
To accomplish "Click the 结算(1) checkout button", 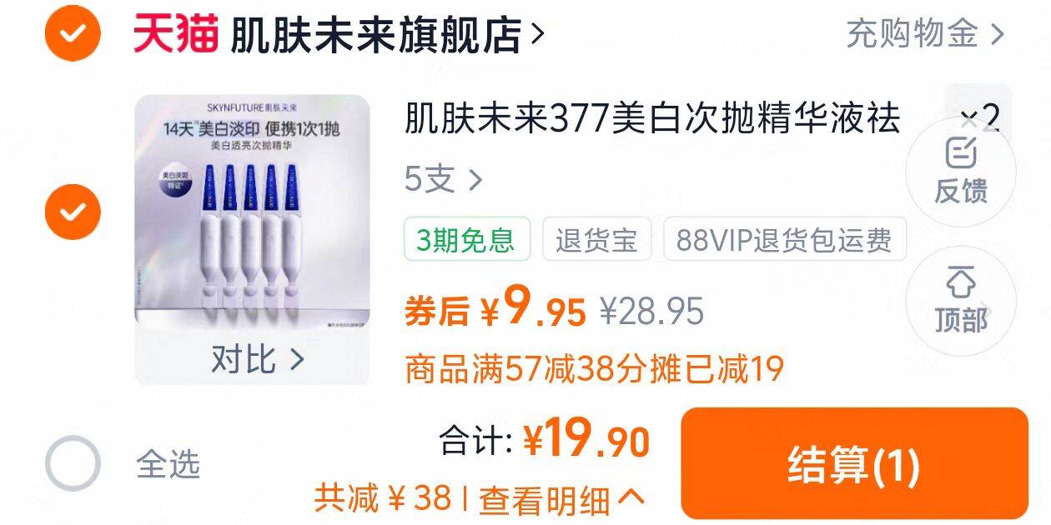I will [854, 463].
